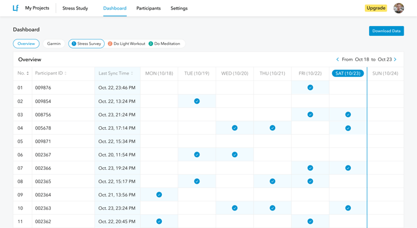Switch to the Dashboard tab
The width and height of the screenshot is (417, 228).
point(115,8)
